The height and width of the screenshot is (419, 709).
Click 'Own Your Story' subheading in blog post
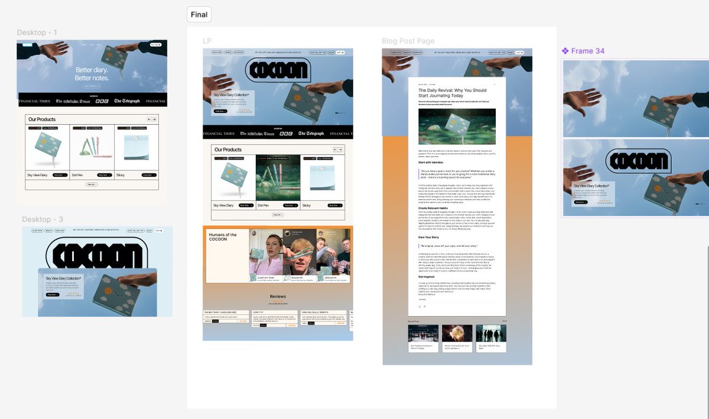430,237
